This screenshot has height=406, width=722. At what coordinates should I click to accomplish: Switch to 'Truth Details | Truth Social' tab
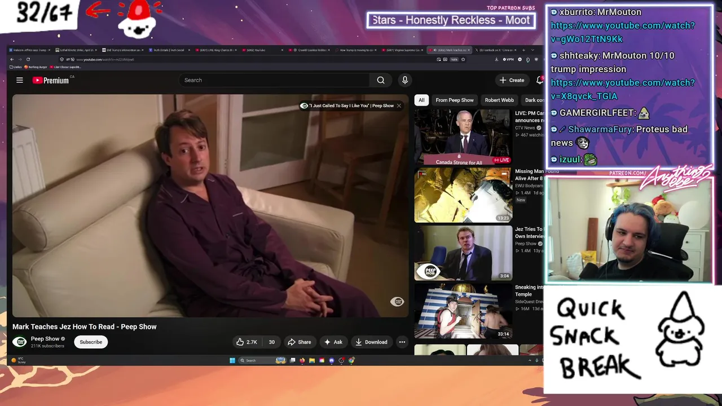pos(169,50)
